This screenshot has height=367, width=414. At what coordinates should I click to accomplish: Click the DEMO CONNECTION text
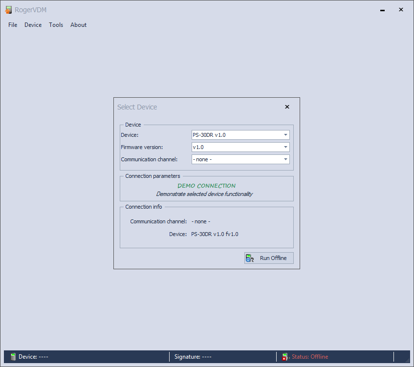coord(206,186)
